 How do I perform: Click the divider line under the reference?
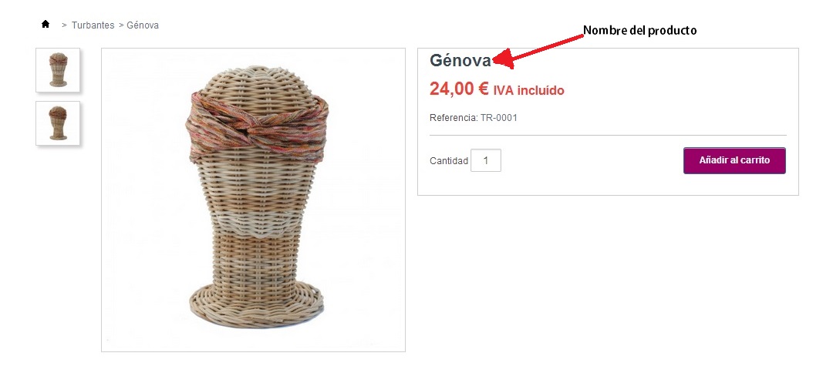(x=608, y=136)
